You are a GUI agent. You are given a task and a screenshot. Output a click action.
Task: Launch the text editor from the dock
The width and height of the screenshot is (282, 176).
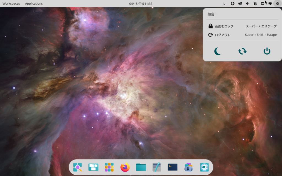coord(157,167)
